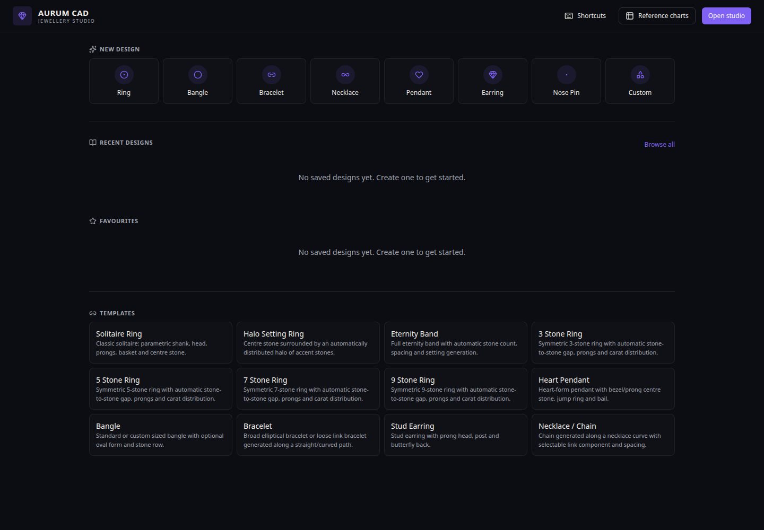Create a new Pendant design

[x=419, y=81]
